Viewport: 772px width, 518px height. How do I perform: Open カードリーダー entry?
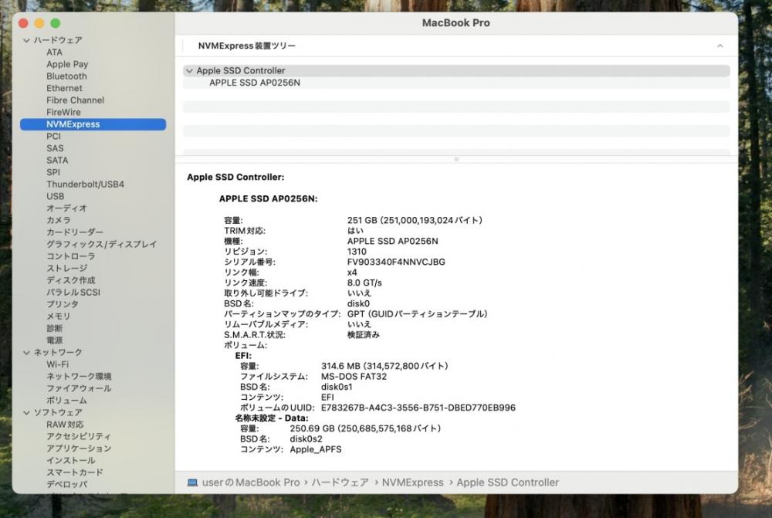(x=75, y=232)
